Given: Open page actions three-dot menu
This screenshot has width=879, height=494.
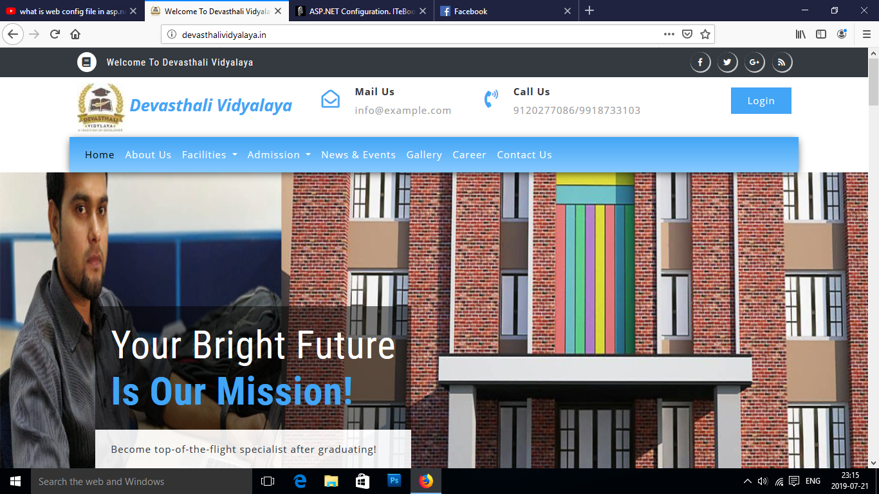Looking at the screenshot, I should (x=669, y=35).
